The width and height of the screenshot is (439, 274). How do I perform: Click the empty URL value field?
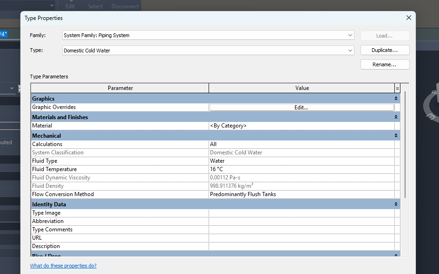[x=302, y=237]
